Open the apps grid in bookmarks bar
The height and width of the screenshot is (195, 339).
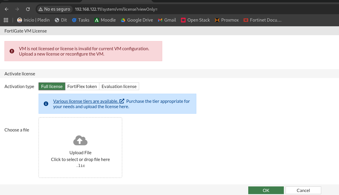point(6,20)
